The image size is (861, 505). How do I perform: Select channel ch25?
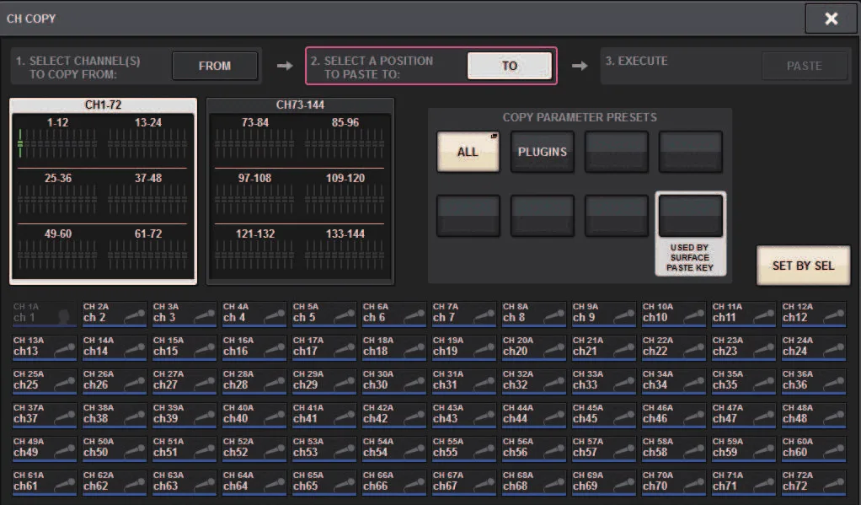(x=44, y=381)
